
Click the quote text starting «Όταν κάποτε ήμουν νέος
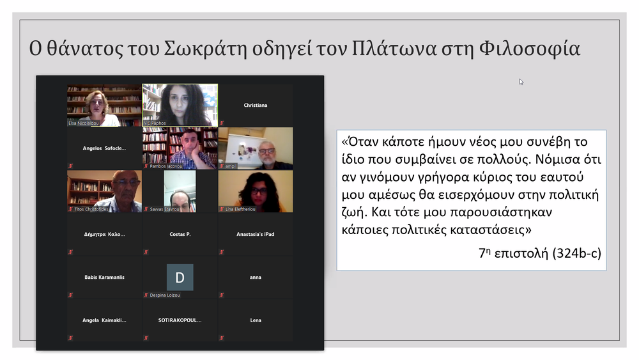click(x=471, y=185)
